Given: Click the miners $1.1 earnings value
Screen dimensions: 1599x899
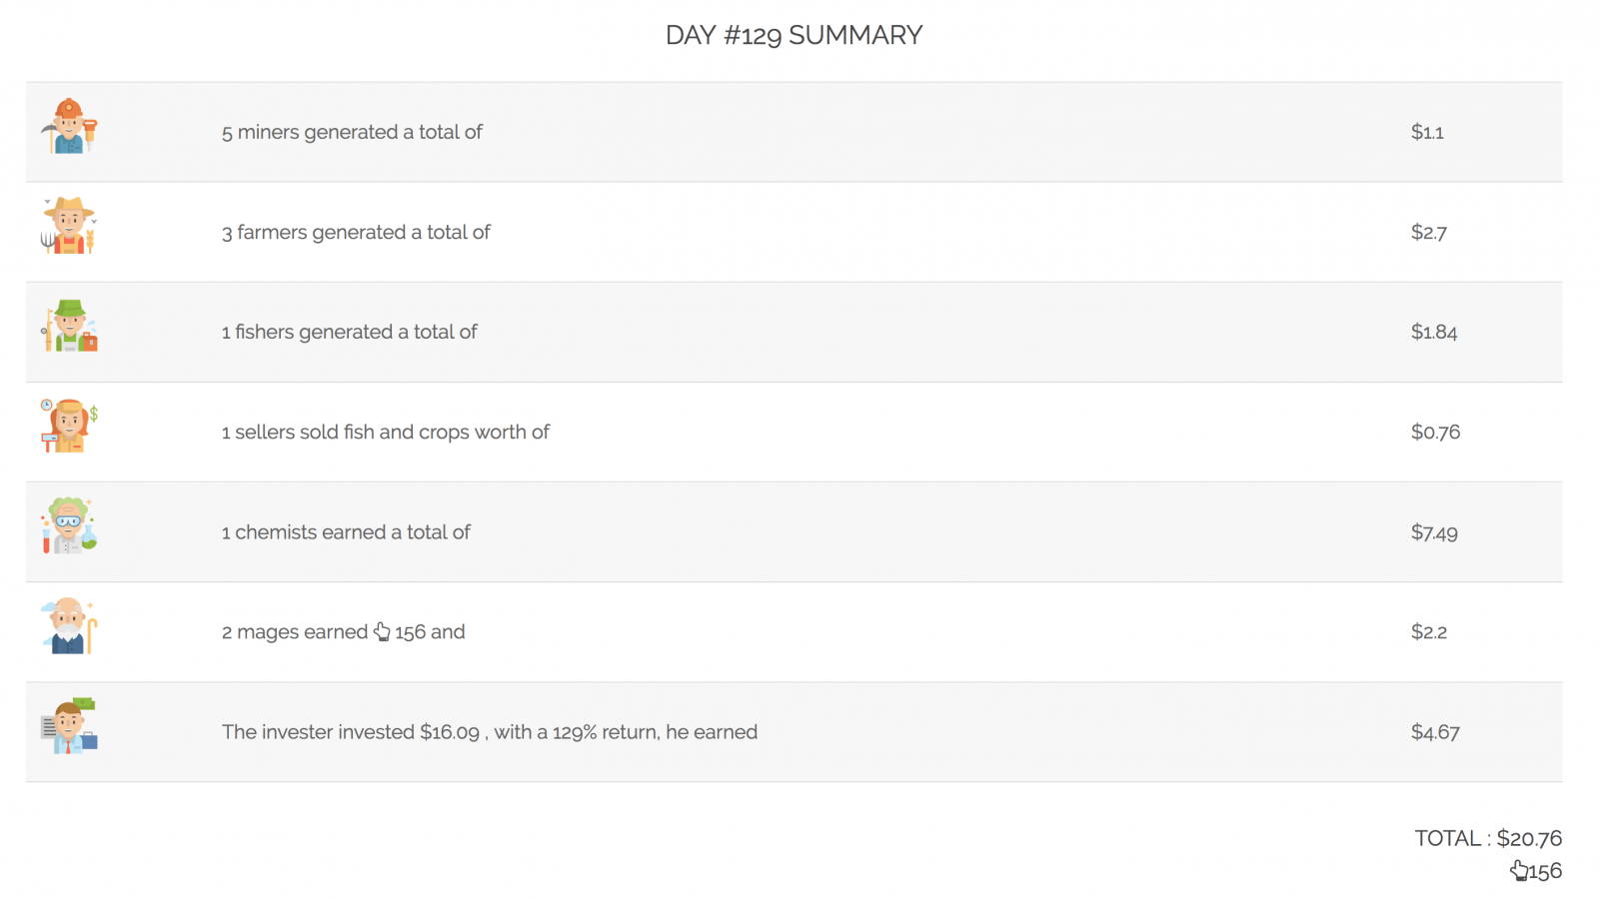Looking at the screenshot, I should (1427, 132).
